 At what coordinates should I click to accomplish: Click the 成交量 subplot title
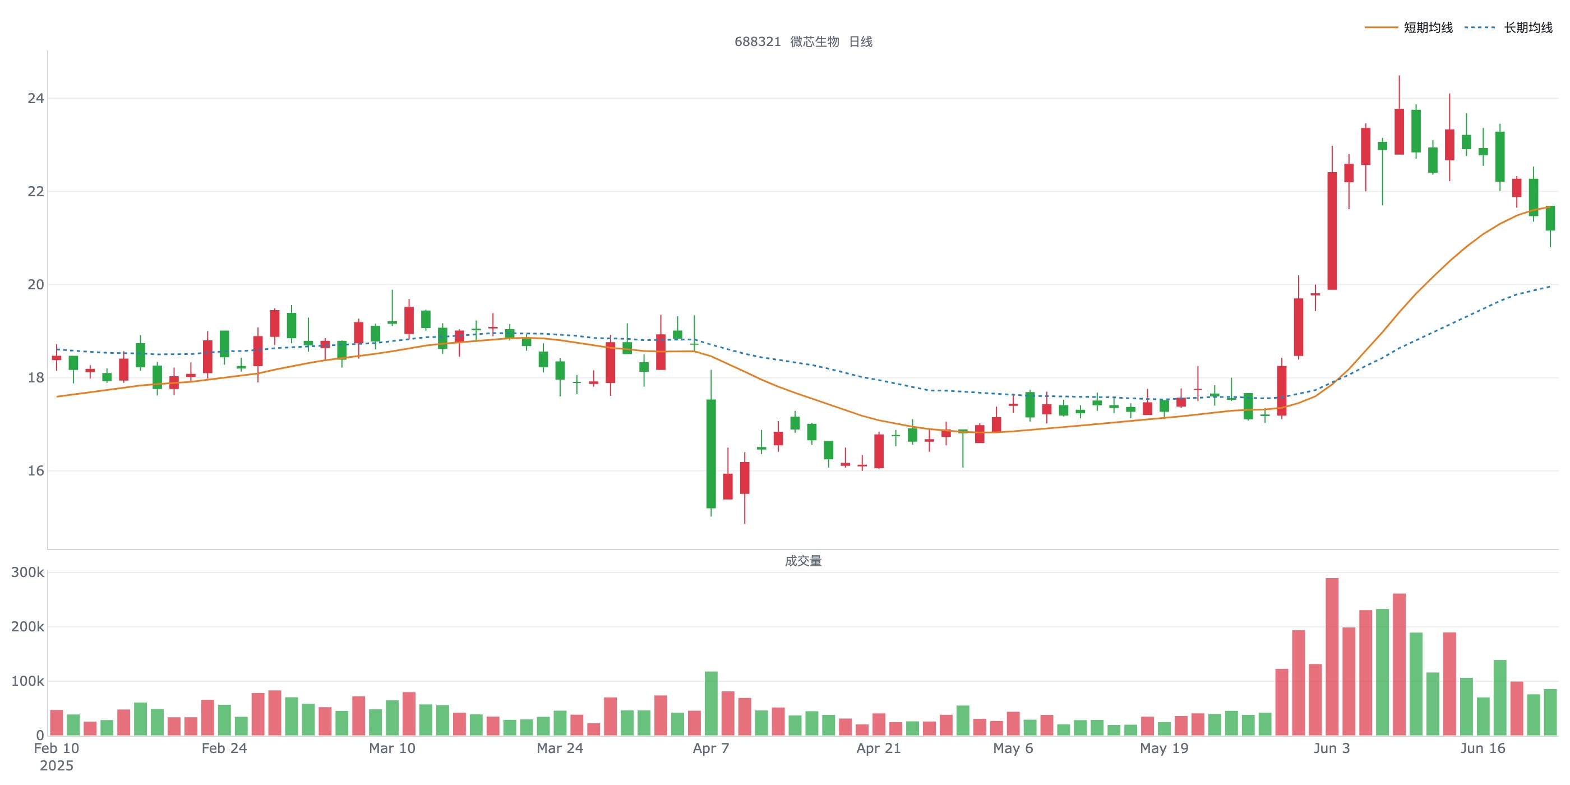tap(804, 561)
